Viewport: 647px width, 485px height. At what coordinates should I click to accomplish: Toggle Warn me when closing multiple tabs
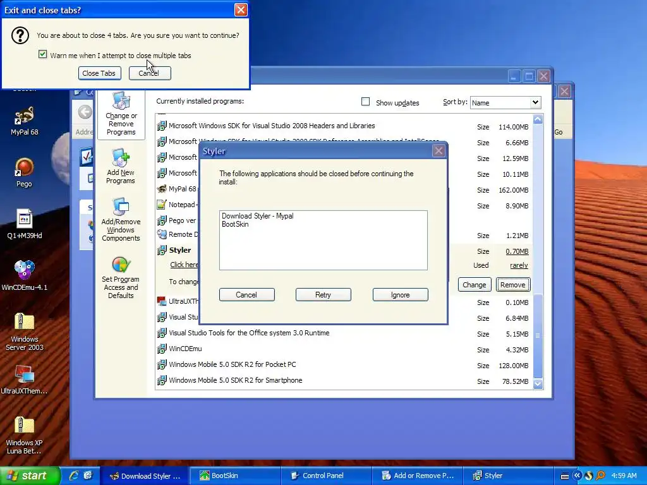pyautogui.click(x=42, y=54)
